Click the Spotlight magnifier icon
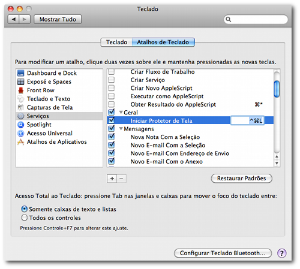300x269 pixels. click(x=21, y=125)
